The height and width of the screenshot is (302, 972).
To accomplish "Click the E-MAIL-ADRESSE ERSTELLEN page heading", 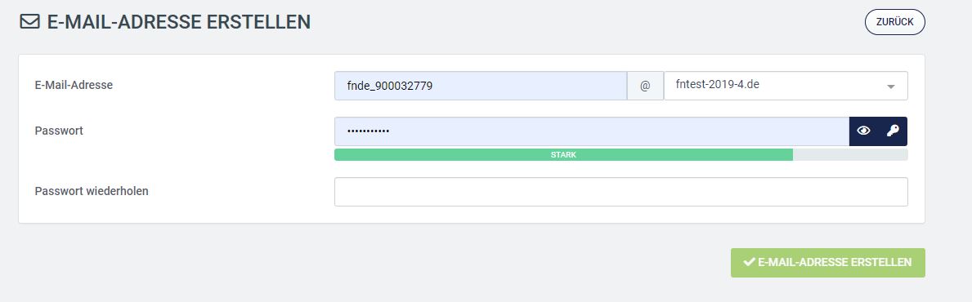I will click(178, 22).
